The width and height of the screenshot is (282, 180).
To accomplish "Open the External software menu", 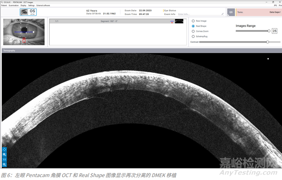I will (x=43, y=5).
